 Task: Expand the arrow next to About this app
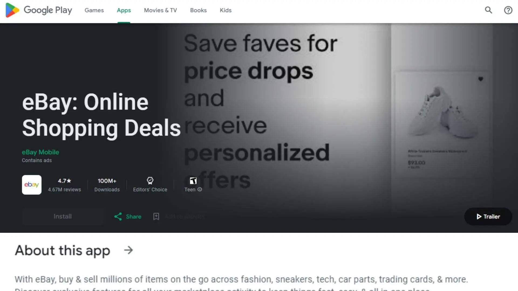pyautogui.click(x=128, y=250)
